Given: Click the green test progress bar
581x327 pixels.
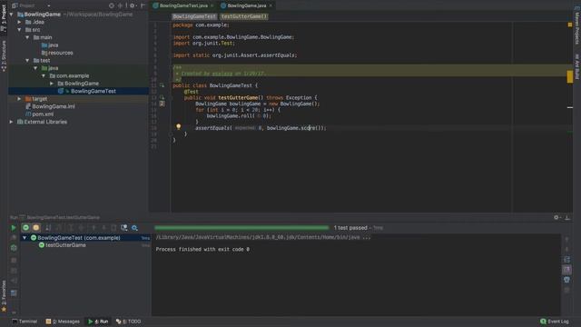Looking at the screenshot, I should pyautogui.click(x=241, y=228).
